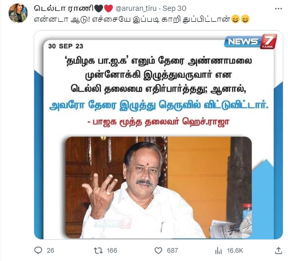
Task: Like the tweet with the heart icon
Action: [159, 251]
